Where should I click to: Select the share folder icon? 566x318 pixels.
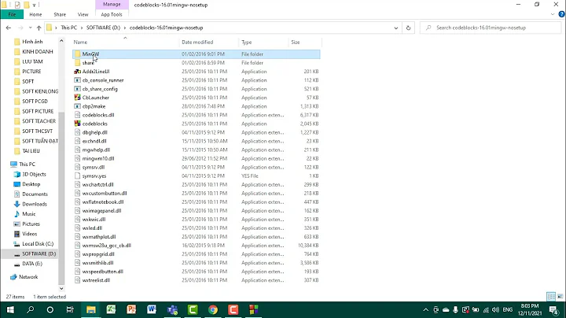click(x=77, y=63)
